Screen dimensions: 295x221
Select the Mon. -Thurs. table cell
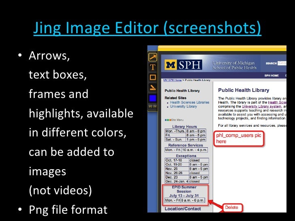coord(175,131)
